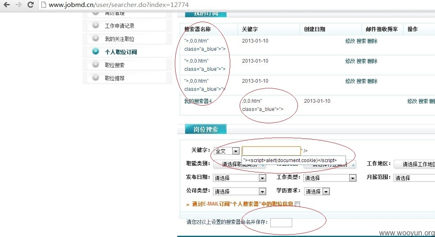Click in the 关键字 text input
435x237 pixels.
pos(271,151)
